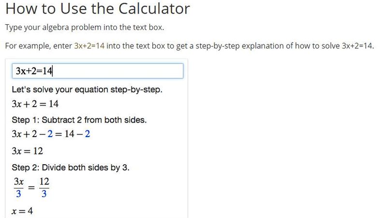Click 'Type your algebra problem' instruction line
This screenshot has height=218, width=387.
pyautogui.click(x=84, y=27)
